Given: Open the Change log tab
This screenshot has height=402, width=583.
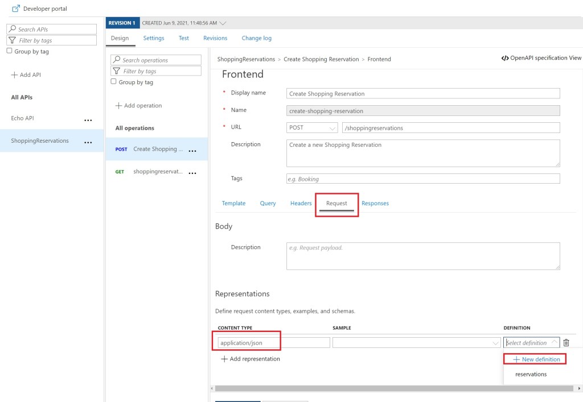Looking at the screenshot, I should click(x=256, y=38).
